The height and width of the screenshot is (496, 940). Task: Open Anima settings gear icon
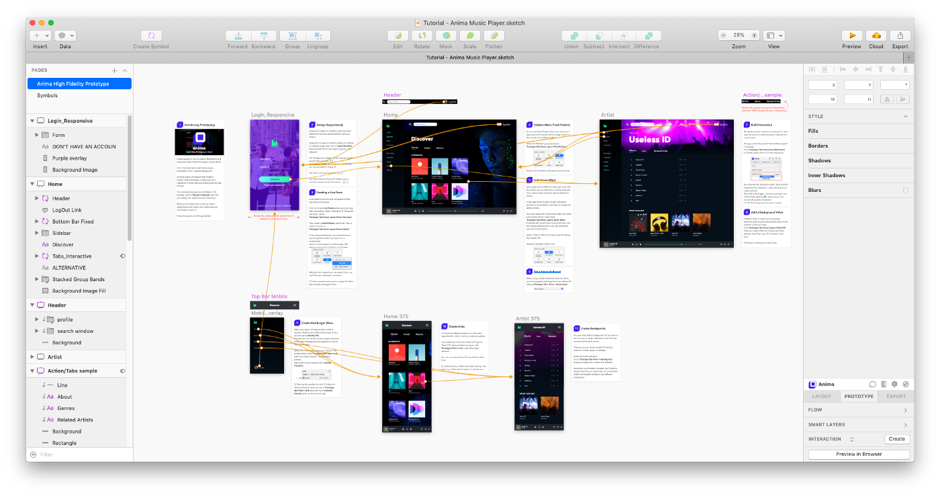(894, 385)
